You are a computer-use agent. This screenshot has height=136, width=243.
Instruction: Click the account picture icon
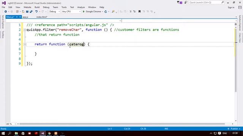tap(240, 8)
